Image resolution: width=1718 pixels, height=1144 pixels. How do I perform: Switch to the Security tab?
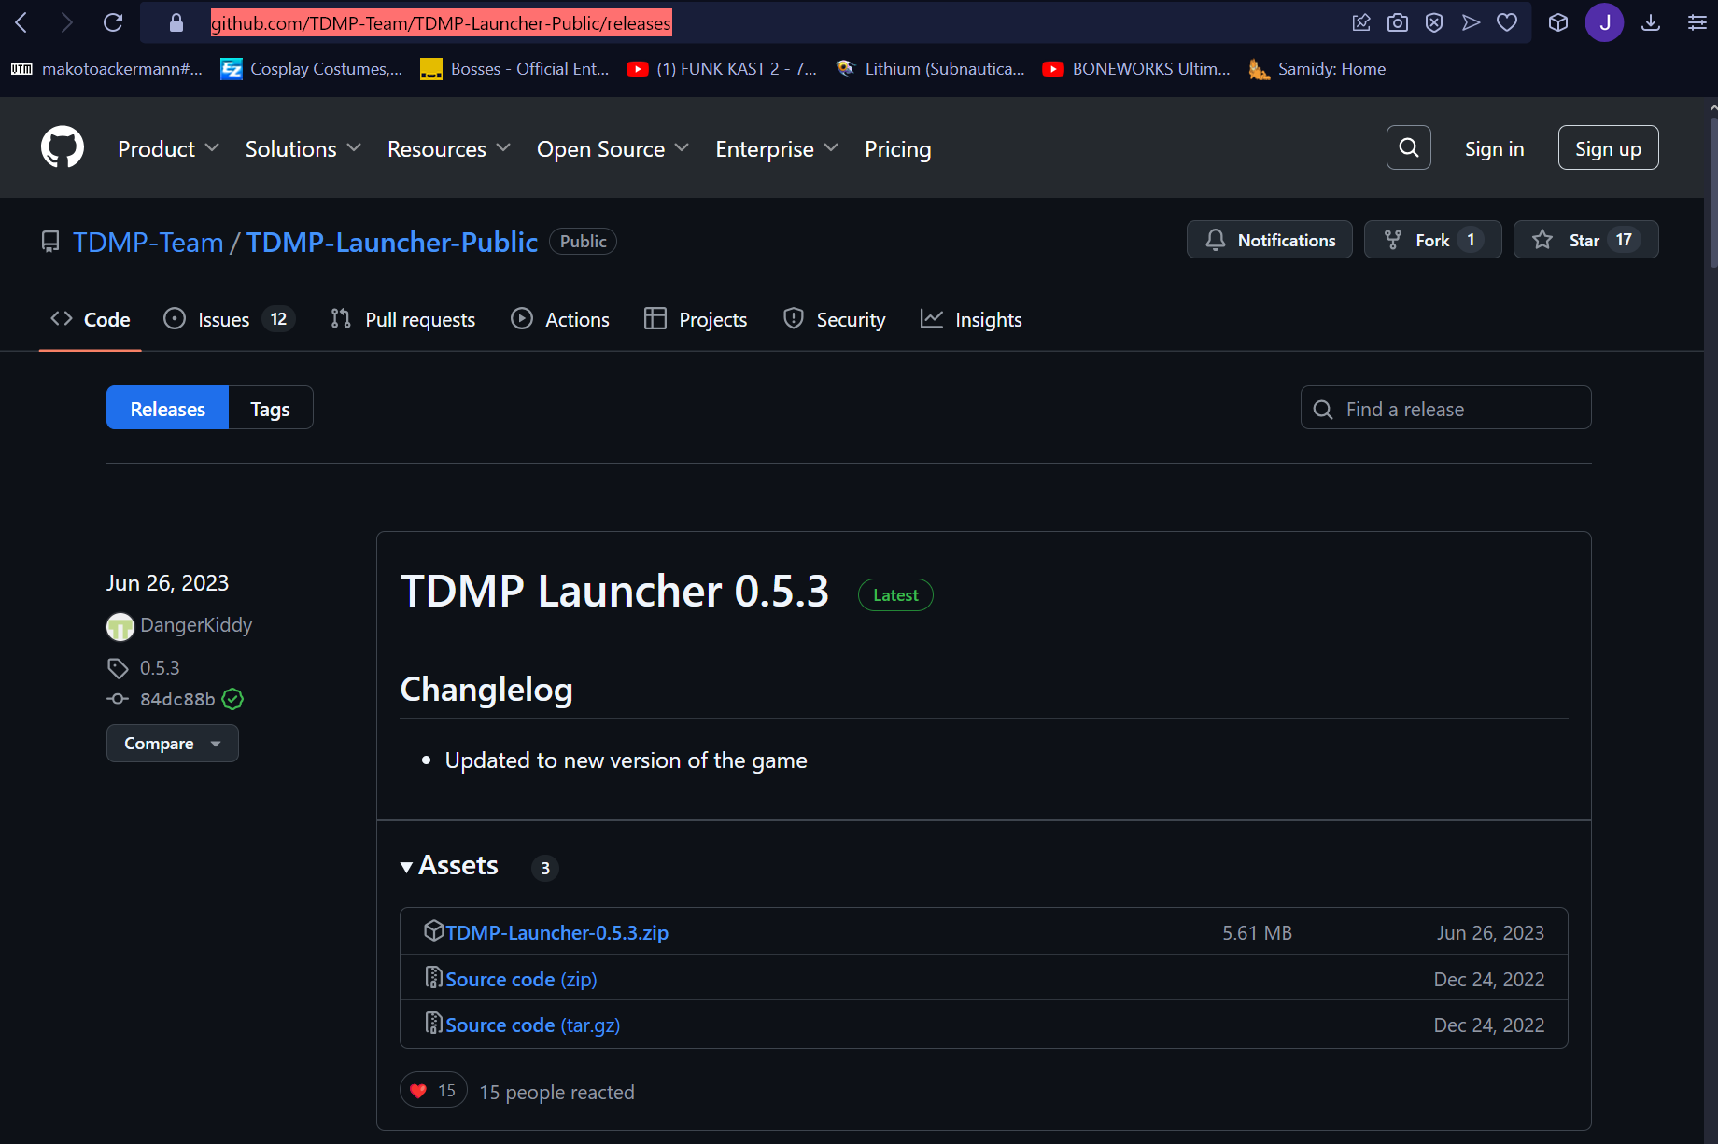pos(835,319)
